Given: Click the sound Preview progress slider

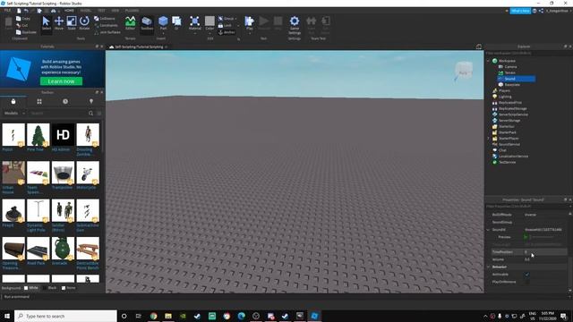Looking at the screenshot, I should click(x=542, y=237).
